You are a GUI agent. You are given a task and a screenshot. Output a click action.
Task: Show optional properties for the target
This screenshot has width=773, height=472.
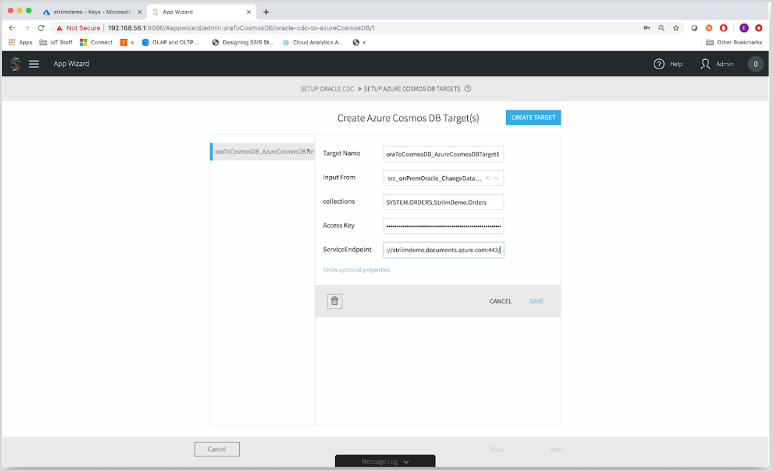(x=356, y=270)
